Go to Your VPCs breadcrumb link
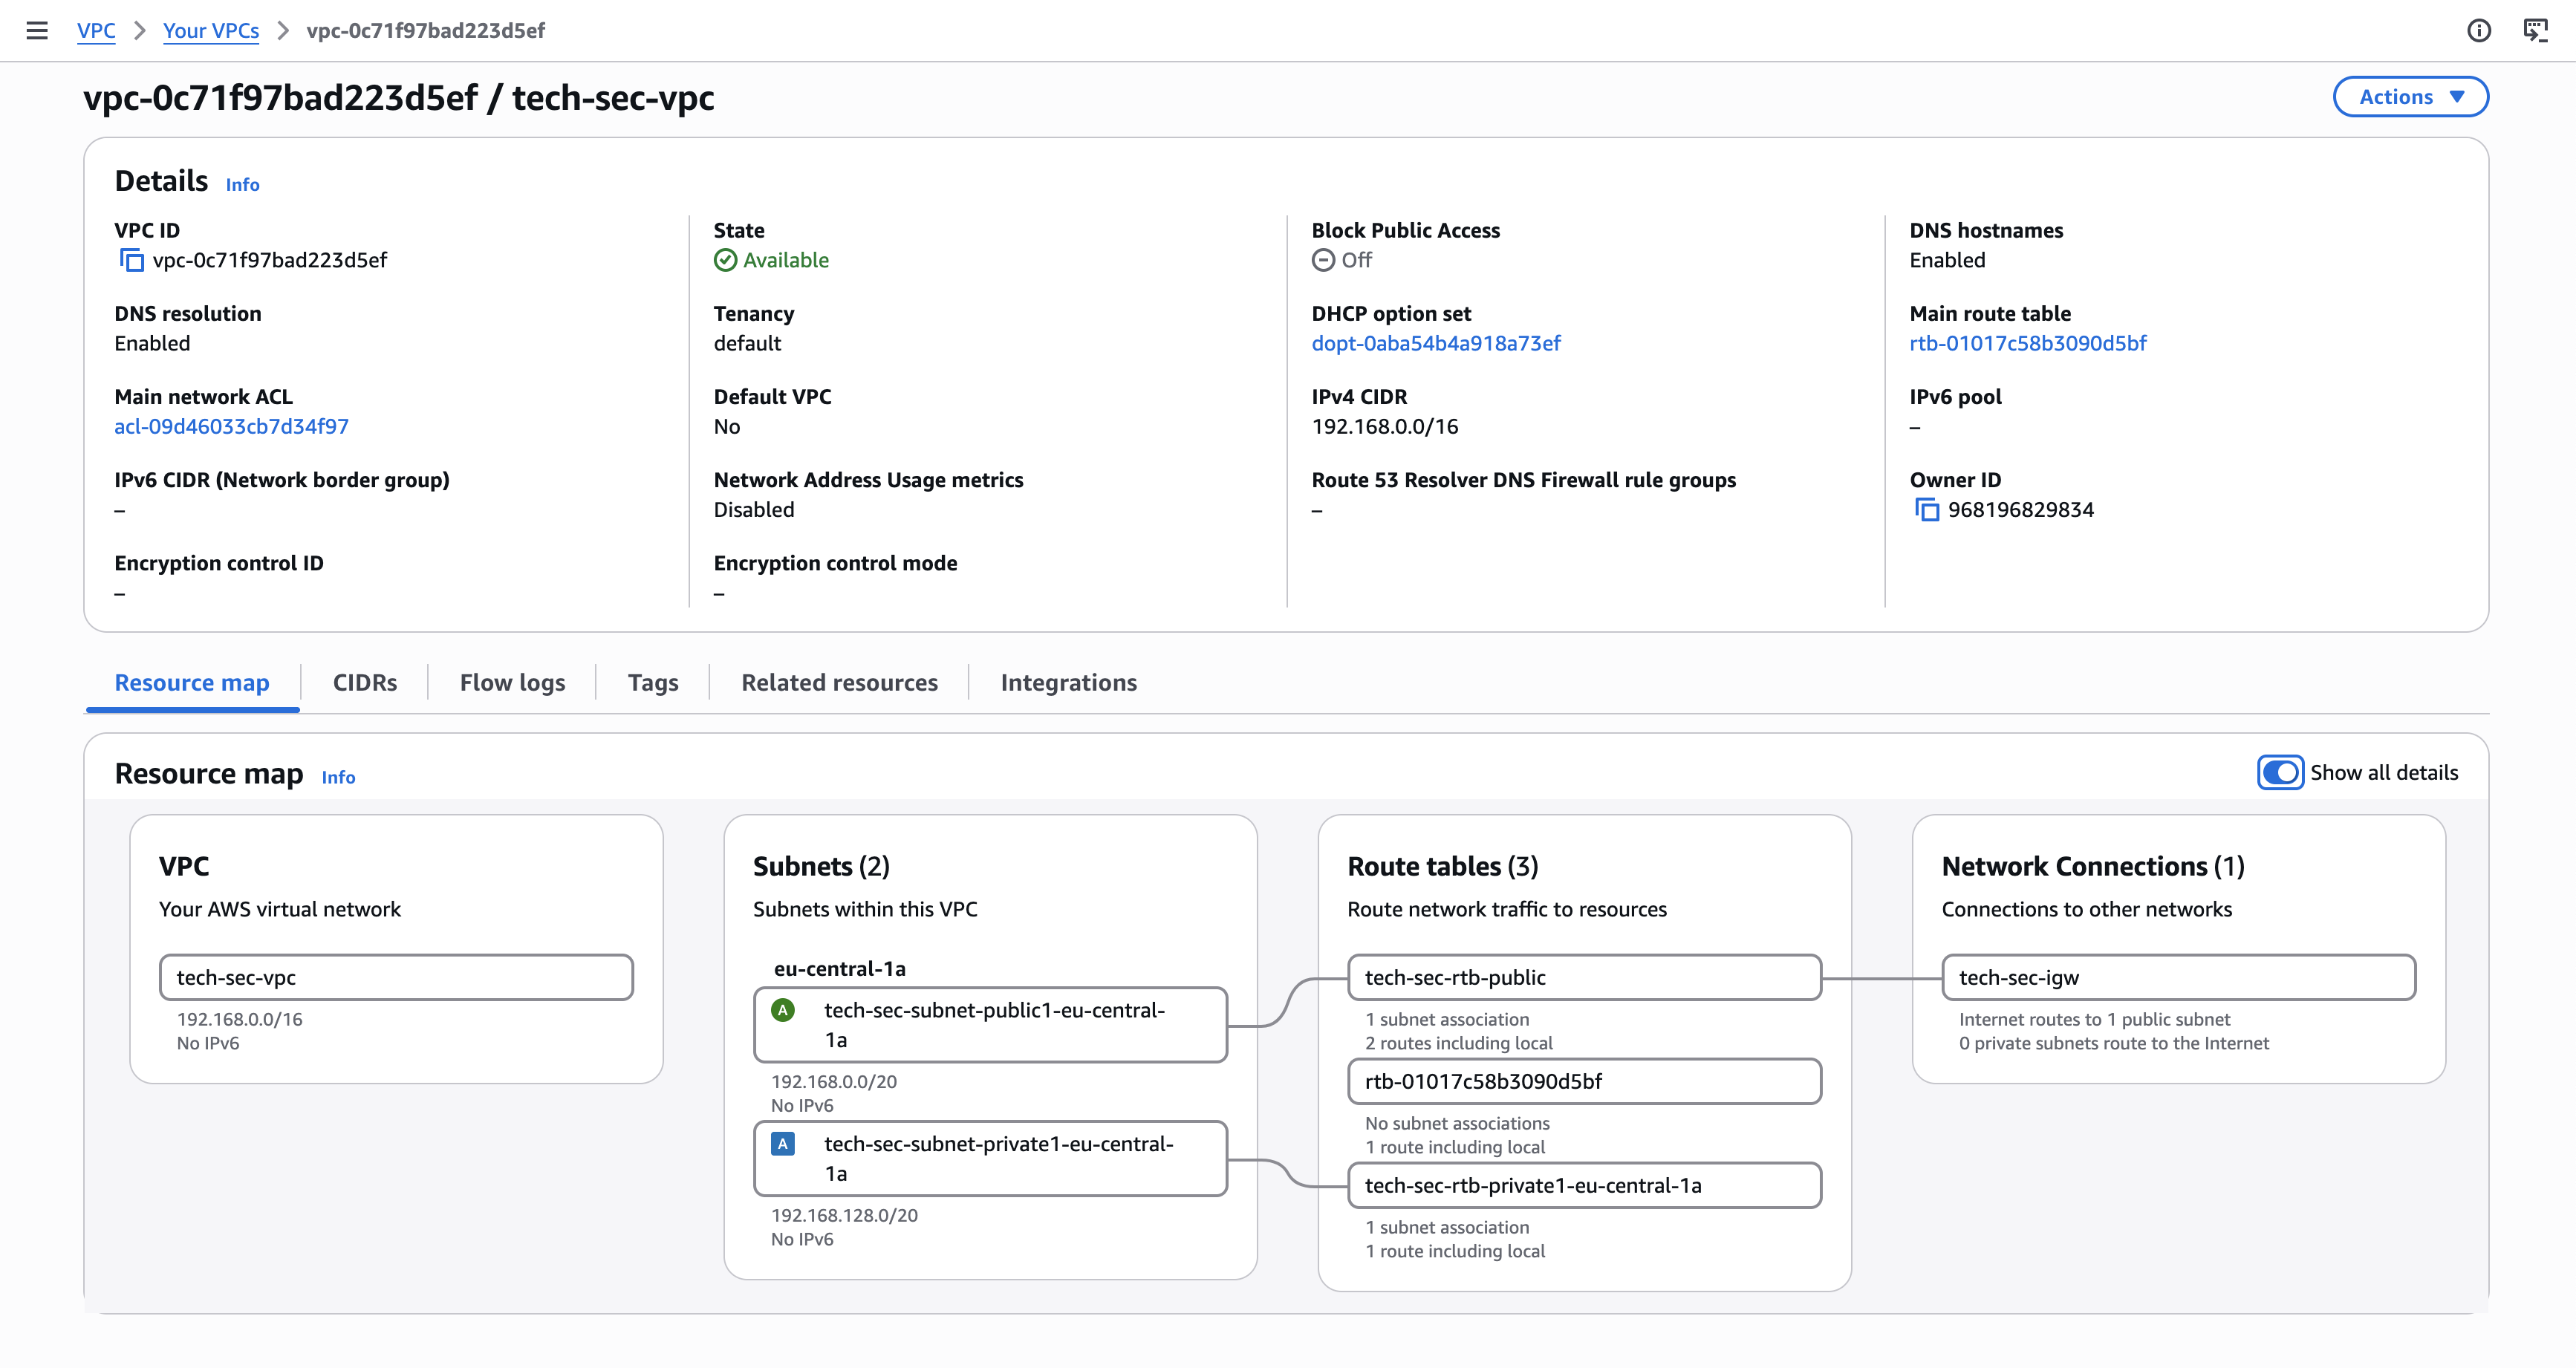 coord(211,30)
